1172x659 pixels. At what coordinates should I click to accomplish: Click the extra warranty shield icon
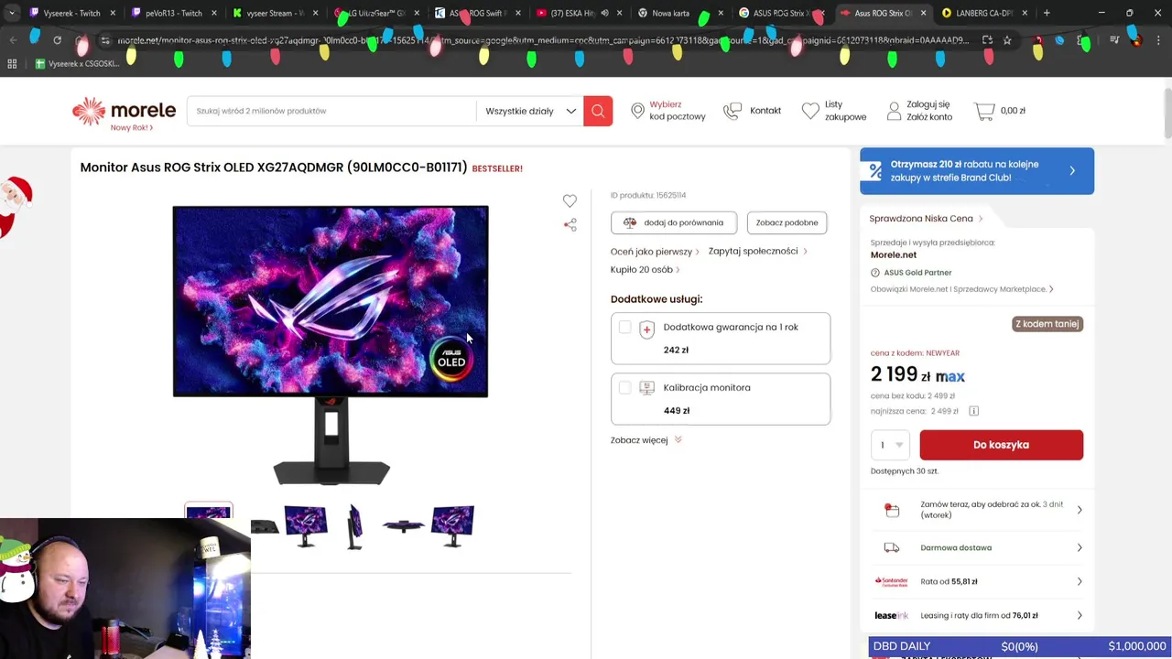[646, 329]
